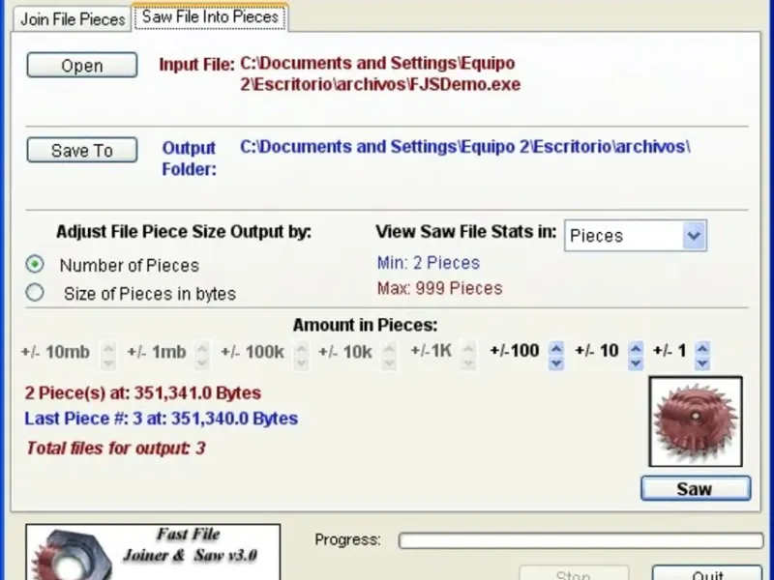The height and width of the screenshot is (580, 774).
Task: Click the 'Max: 999 Pieces' text
Action: tap(440, 288)
